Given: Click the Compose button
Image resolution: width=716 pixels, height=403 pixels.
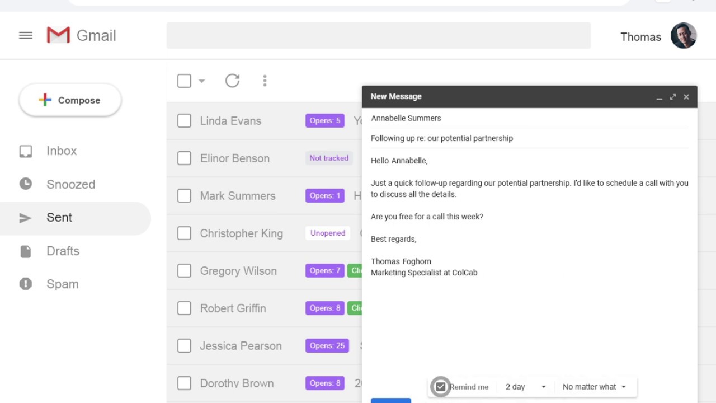Looking at the screenshot, I should (x=70, y=100).
